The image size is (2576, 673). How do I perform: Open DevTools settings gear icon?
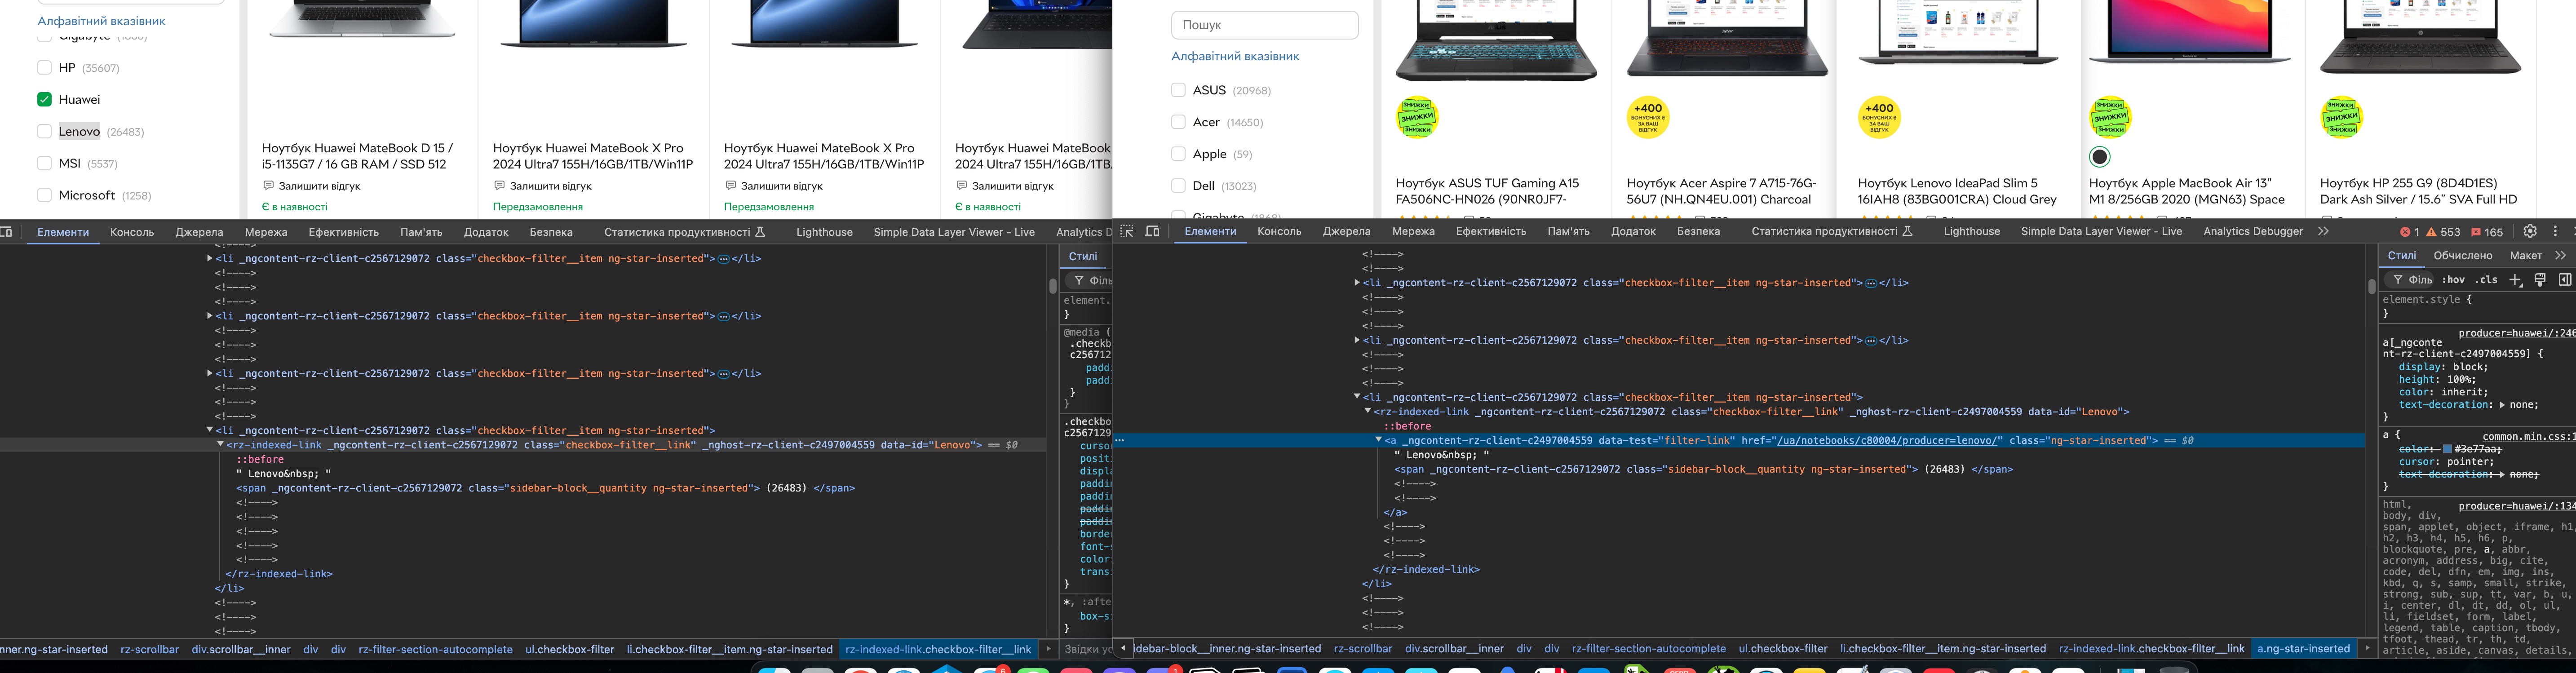pyautogui.click(x=2530, y=231)
